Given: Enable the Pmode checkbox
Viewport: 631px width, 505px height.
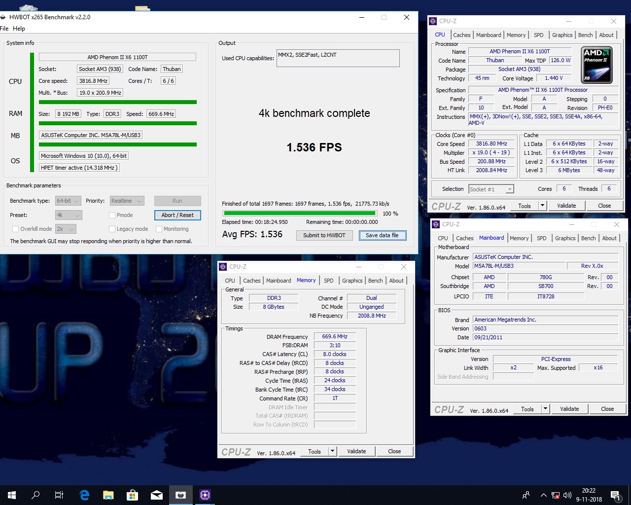Looking at the screenshot, I should [x=112, y=215].
